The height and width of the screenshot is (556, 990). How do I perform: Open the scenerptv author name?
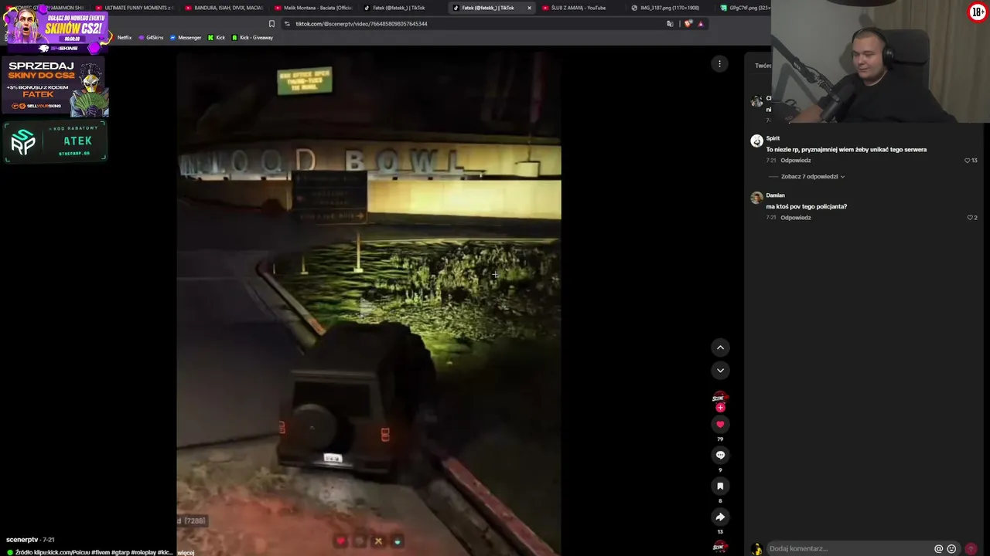coord(22,540)
